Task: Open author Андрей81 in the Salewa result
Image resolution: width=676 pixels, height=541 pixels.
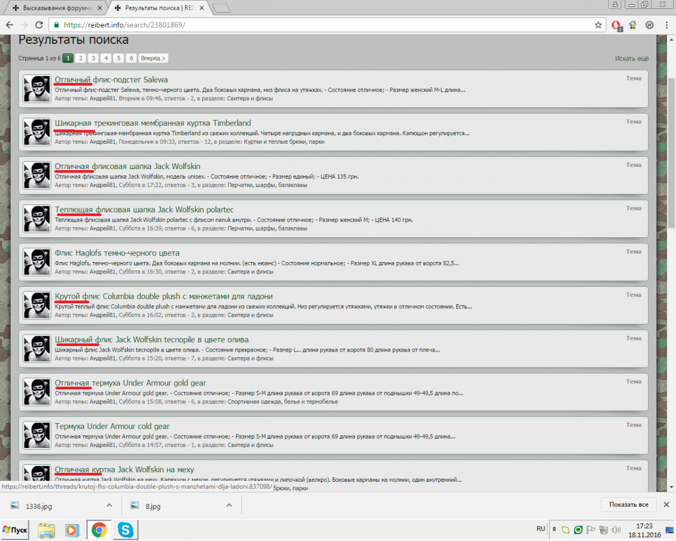Action: [103, 99]
